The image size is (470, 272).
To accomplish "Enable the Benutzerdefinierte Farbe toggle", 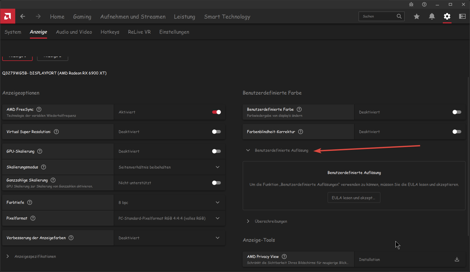I will pos(457,112).
